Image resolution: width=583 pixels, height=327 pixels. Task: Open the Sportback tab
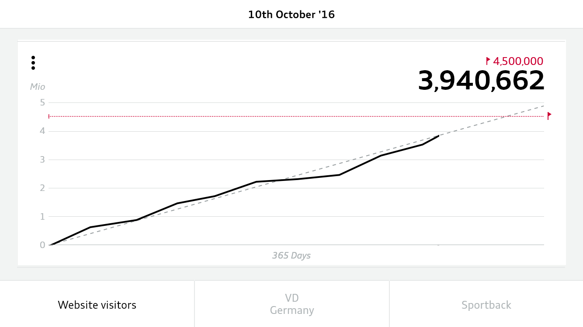click(x=486, y=305)
